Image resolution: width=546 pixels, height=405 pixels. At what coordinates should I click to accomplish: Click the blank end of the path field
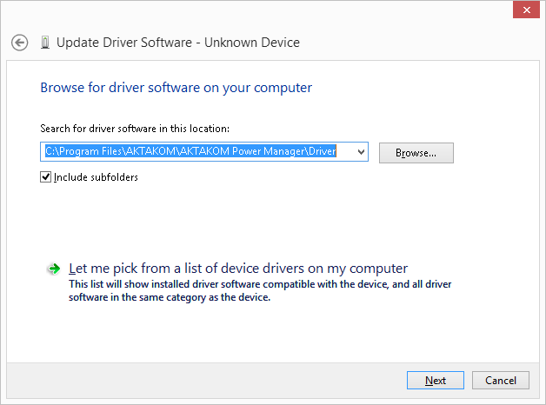345,152
